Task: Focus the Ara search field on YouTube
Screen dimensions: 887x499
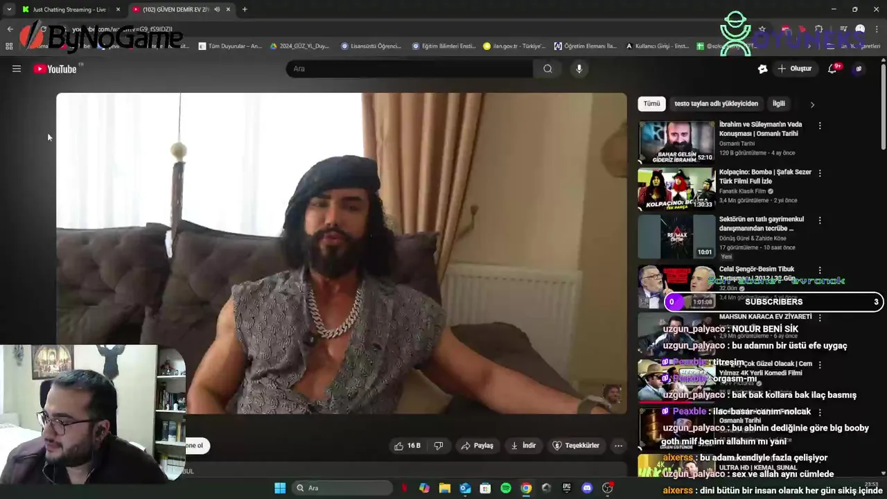Action: tap(410, 69)
